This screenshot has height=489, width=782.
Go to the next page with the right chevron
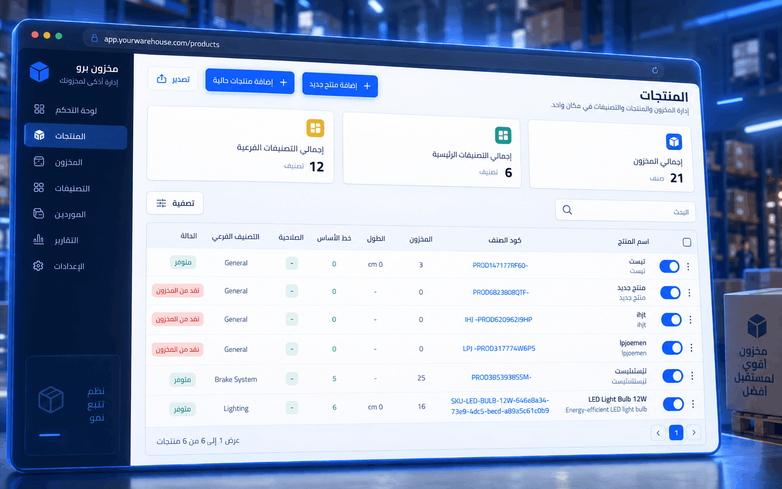(x=694, y=432)
